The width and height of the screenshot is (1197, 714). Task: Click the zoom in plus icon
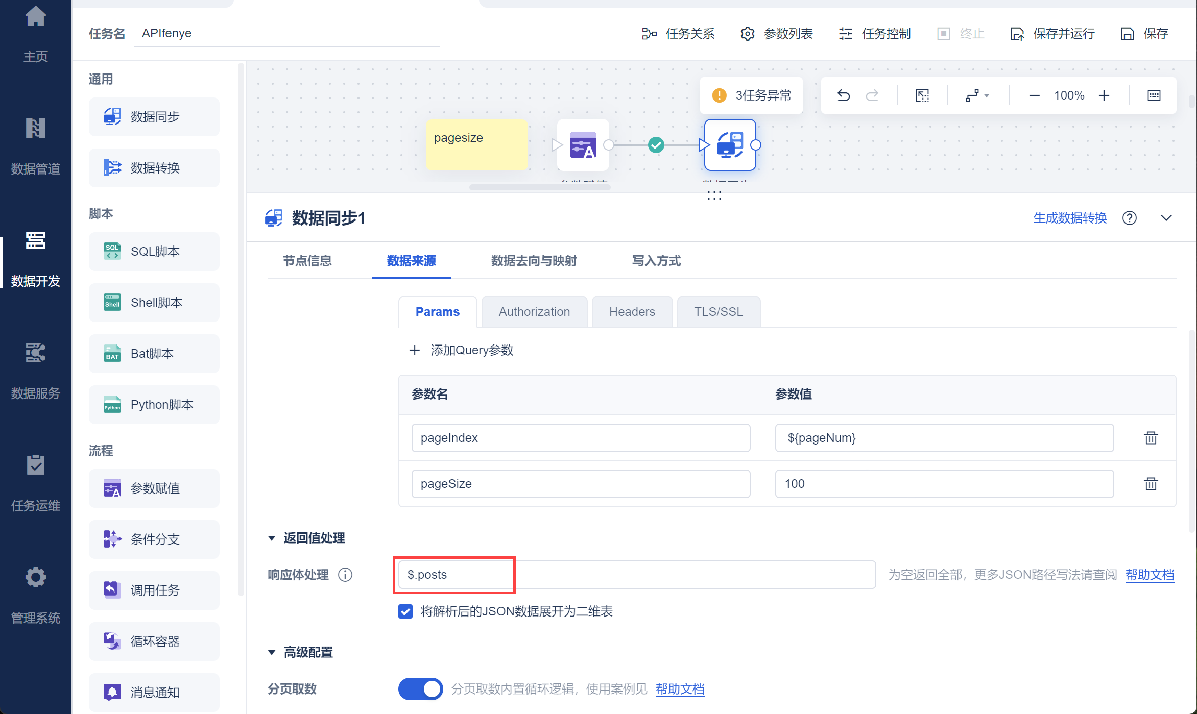1104,95
